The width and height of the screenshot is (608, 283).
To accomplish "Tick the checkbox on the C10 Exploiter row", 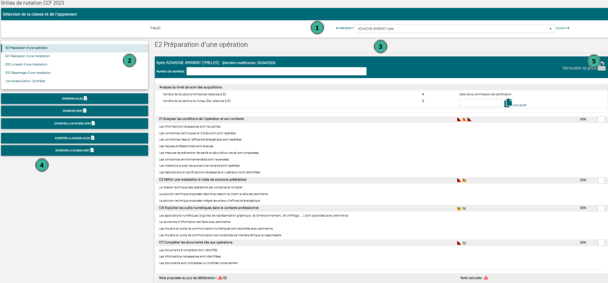I will (601, 208).
